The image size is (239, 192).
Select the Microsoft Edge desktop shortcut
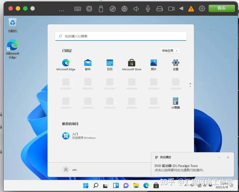point(13,49)
